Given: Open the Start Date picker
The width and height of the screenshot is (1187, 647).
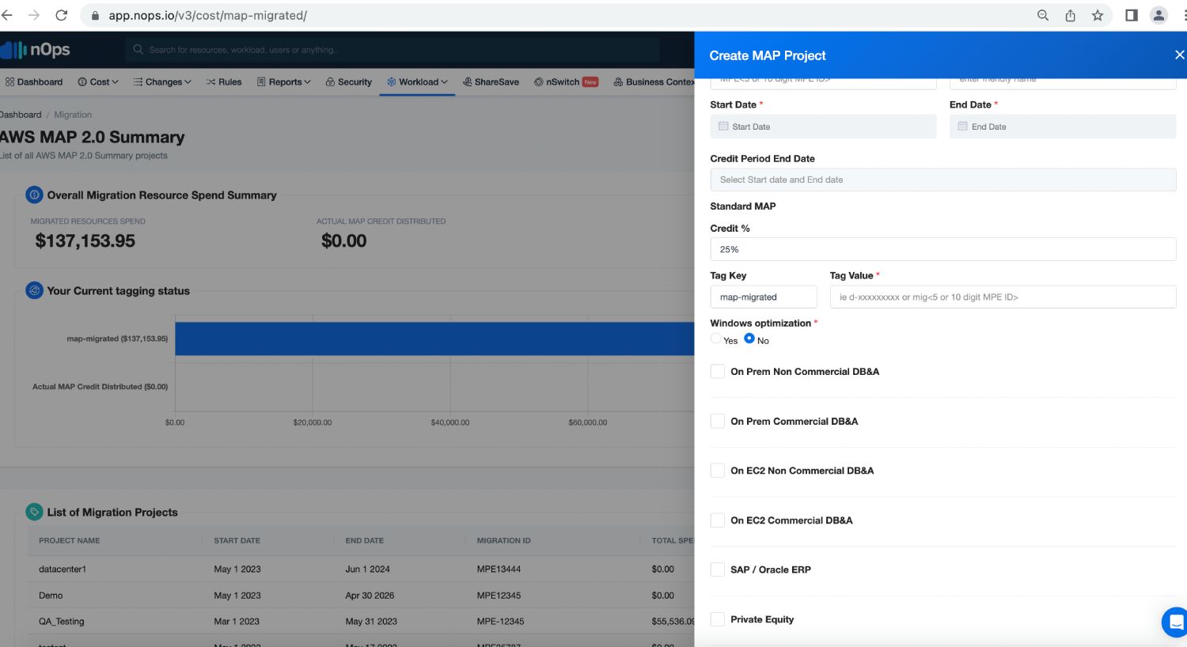Looking at the screenshot, I should [823, 127].
